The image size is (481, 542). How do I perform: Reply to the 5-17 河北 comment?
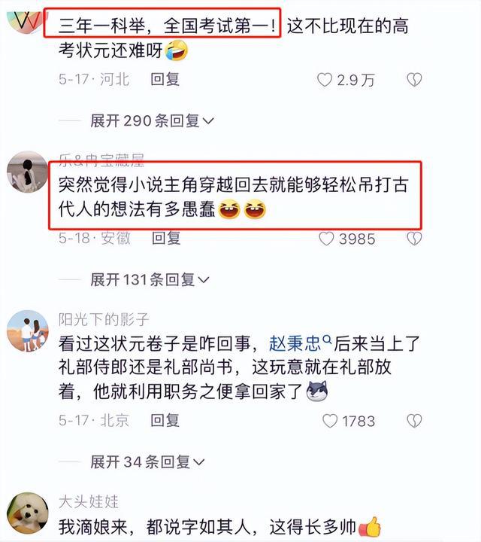coord(165,79)
